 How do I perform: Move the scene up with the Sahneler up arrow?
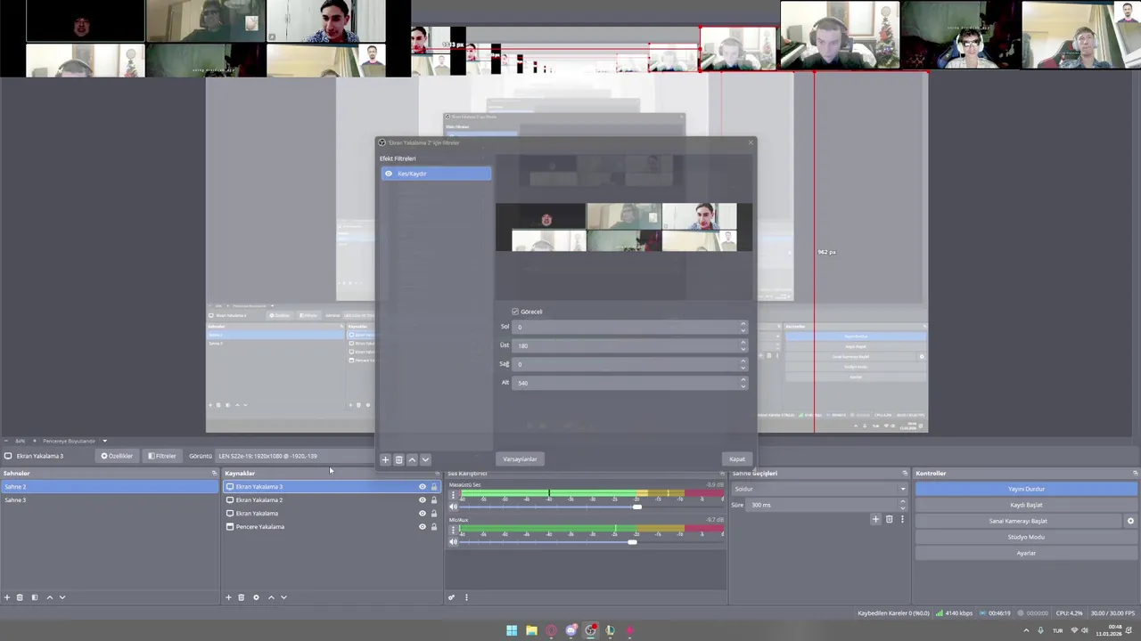[x=49, y=597]
